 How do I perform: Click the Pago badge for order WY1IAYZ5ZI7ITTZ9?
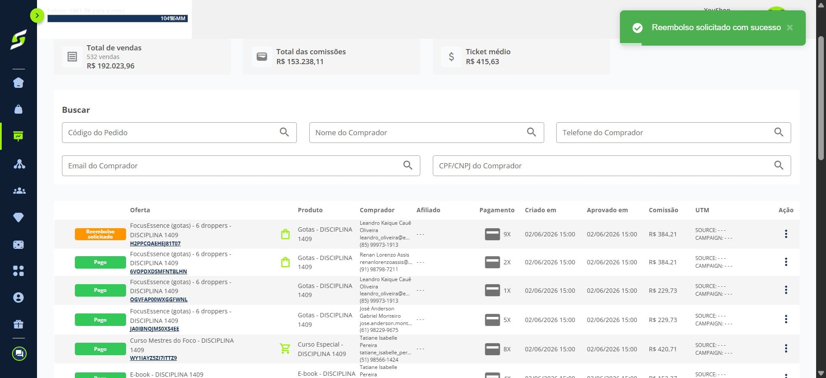pos(100,349)
